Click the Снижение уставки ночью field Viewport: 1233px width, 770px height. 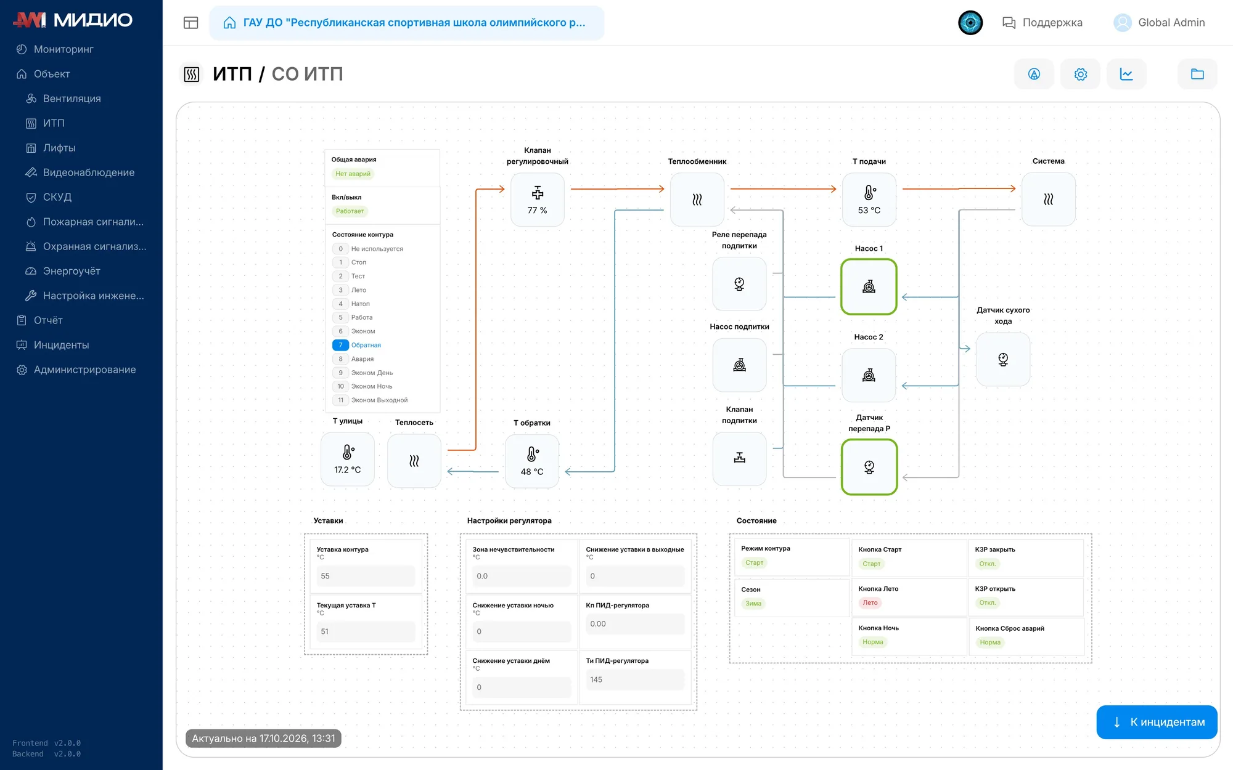coord(522,631)
